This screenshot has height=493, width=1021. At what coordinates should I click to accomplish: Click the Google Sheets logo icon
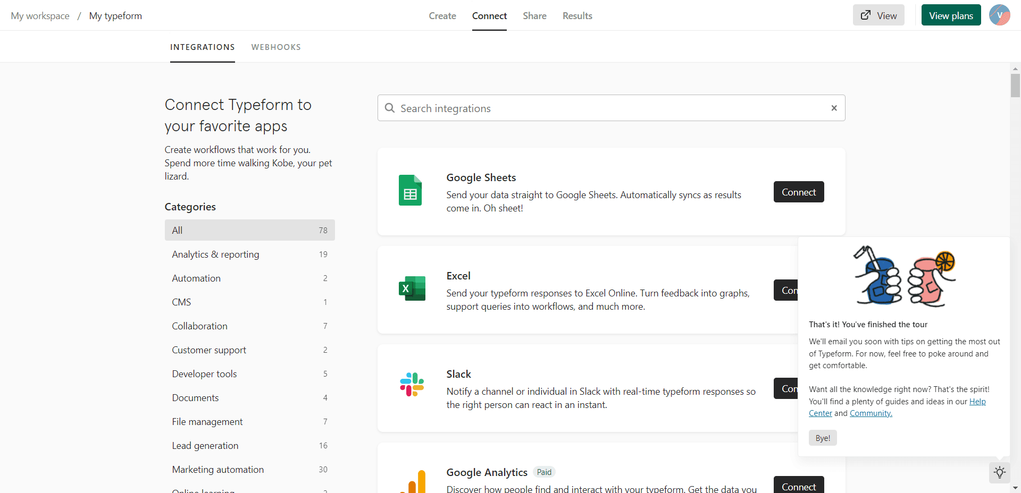[410, 190]
